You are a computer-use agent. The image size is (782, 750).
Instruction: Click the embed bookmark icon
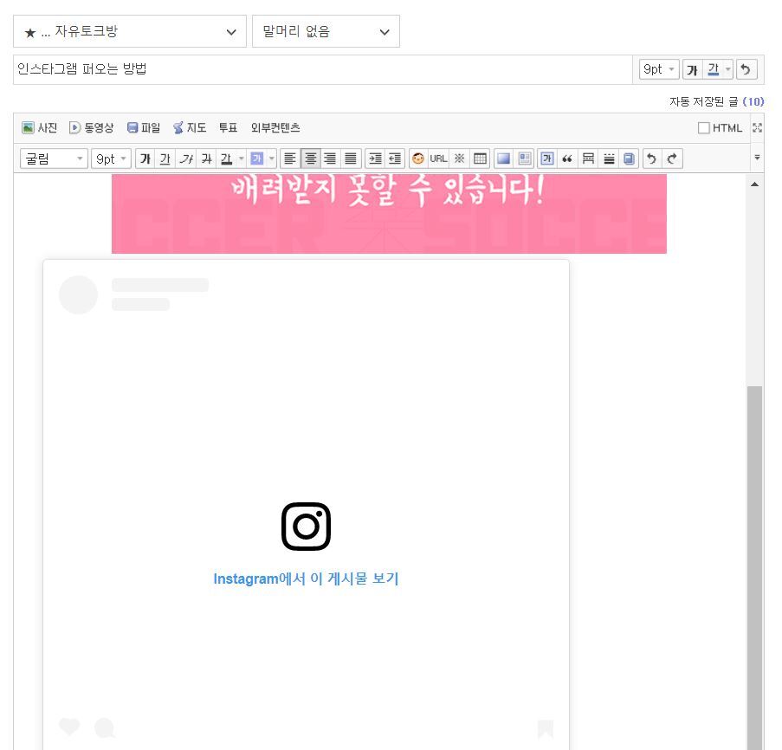[x=546, y=728]
